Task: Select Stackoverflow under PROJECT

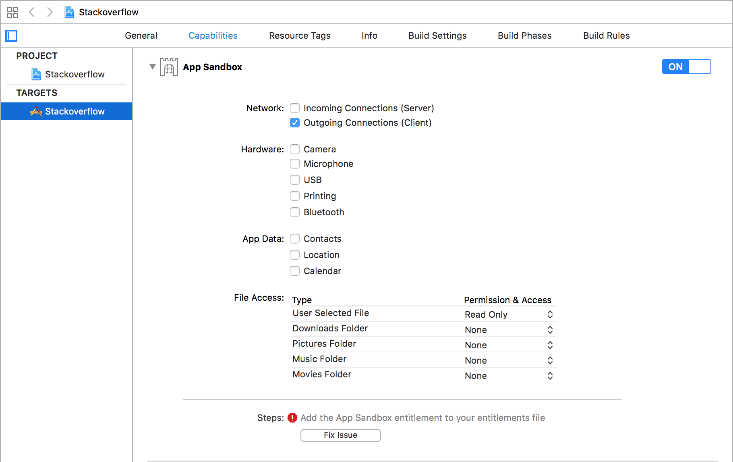Action: tap(75, 74)
